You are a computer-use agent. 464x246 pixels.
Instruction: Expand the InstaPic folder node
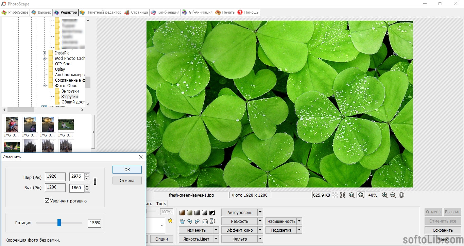[44, 53]
